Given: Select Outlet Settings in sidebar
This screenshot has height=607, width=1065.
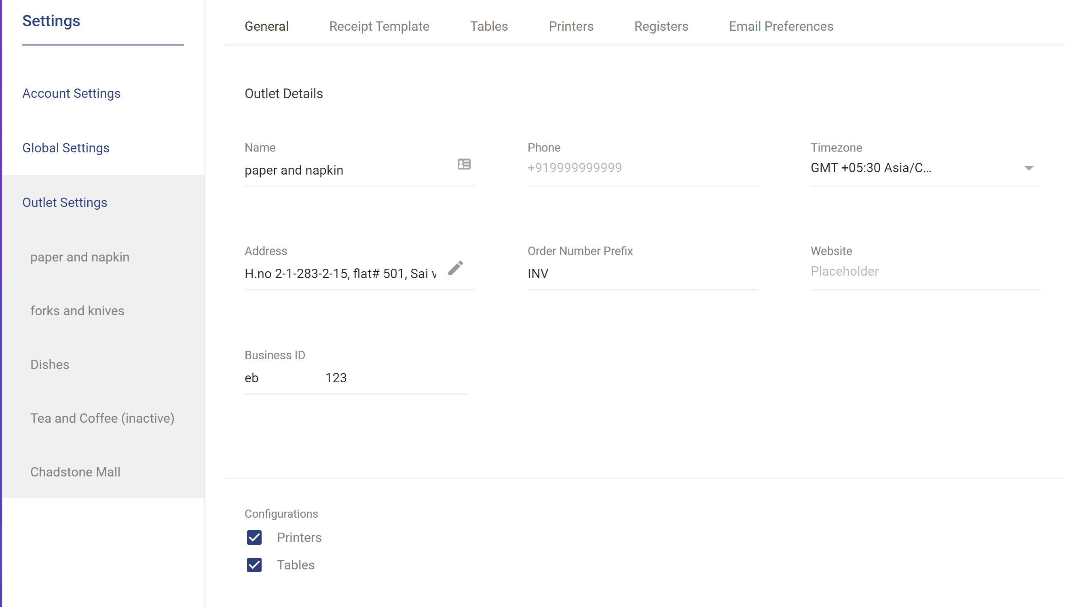Looking at the screenshot, I should click(65, 202).
